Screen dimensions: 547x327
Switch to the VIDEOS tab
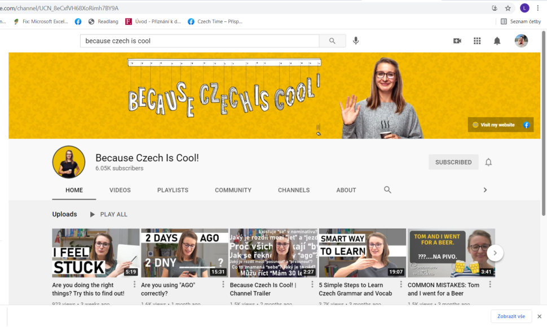tap(120, 190)
